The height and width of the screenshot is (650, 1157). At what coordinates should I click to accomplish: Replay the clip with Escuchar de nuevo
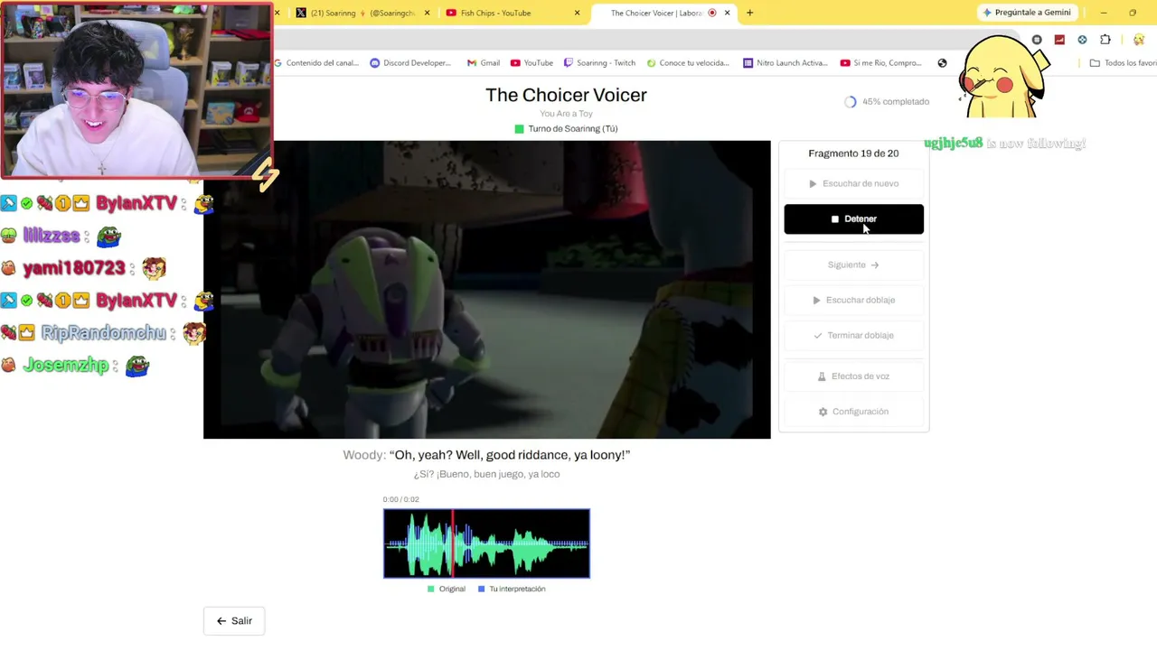click(853, 183)
